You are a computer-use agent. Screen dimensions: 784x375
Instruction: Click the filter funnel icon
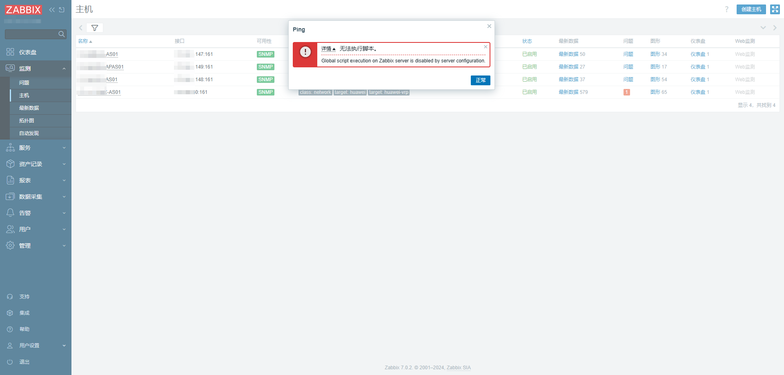[95, 28]
